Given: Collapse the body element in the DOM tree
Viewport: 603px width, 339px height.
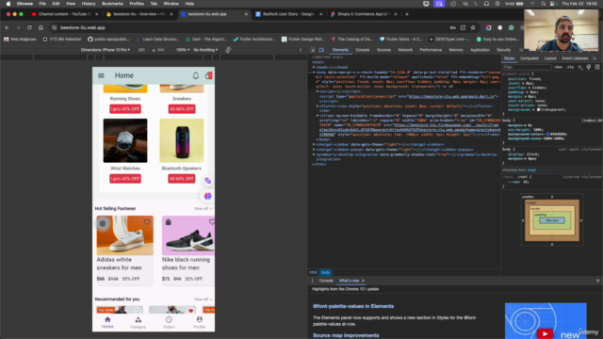Looking at the screenshot, I should [314, 73].
